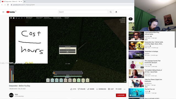Open 'I tried beating Elden Ring' title link
The height and width of the screenshot is (99, 176).
coord(152,33)
